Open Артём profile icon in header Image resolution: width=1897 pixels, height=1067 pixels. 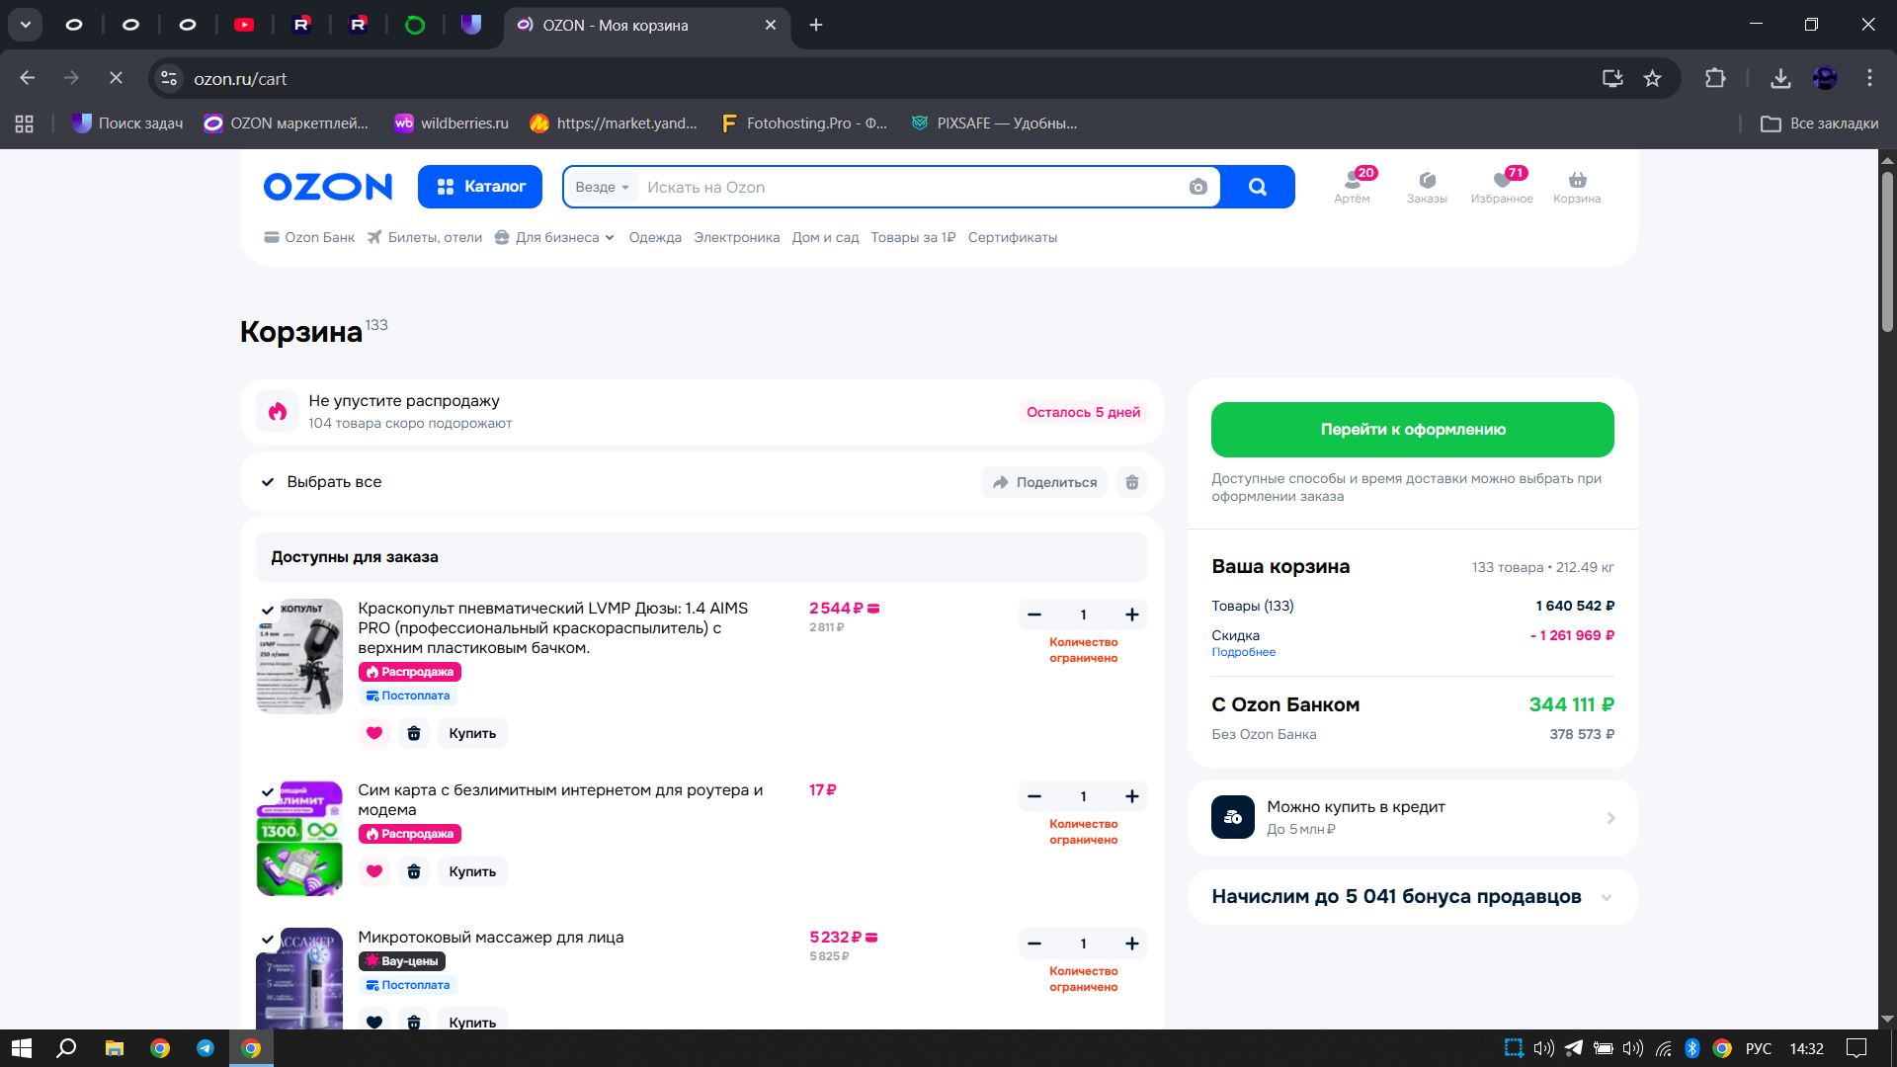pyautogui.click(x=1352, y=181)
